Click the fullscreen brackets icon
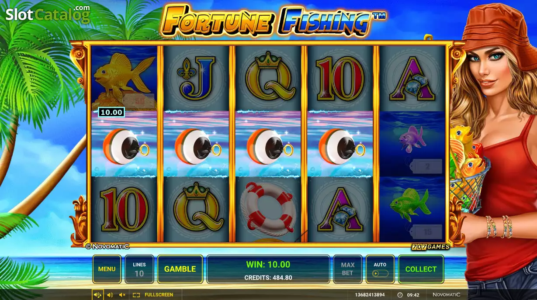This screenshot has height=300, width=537. coord(136,295)
